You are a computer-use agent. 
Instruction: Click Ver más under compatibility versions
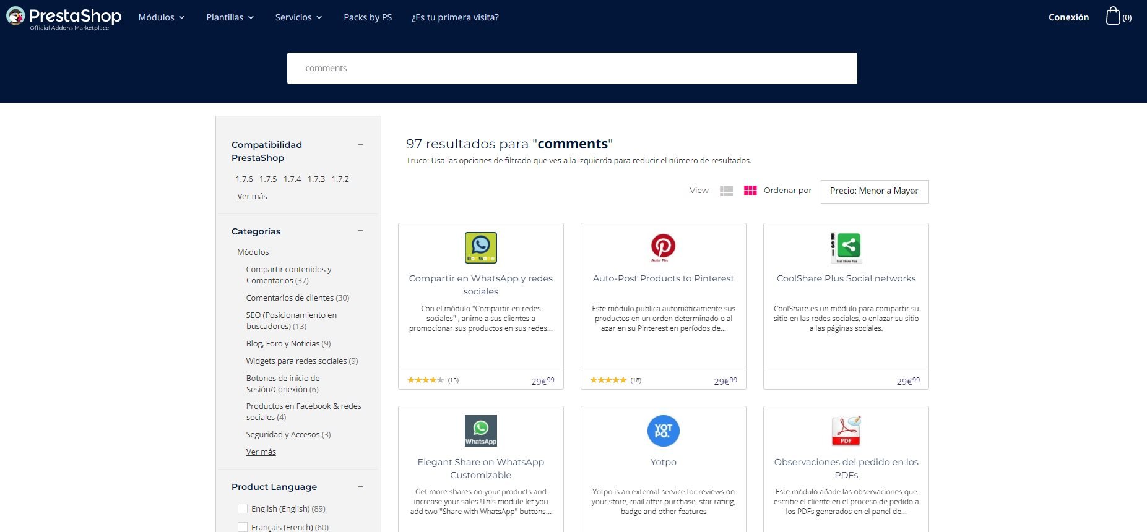252,196
